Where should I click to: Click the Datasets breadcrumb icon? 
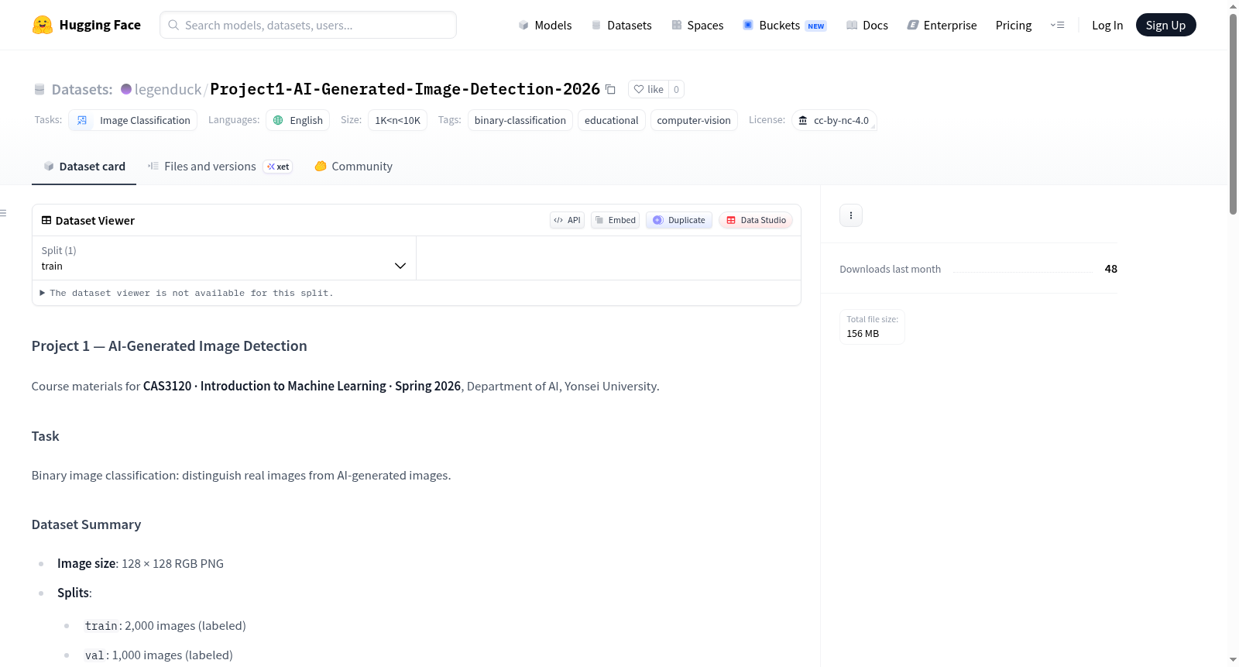click(x=39, y=89)
